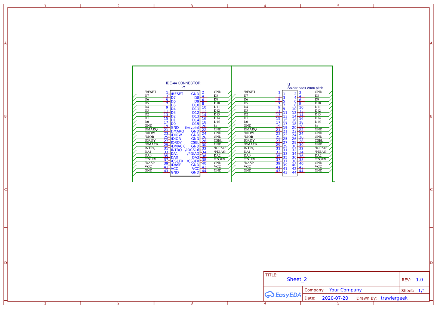The height and width of the screenshot is (309, 437).
Task: Select the Your Company field
Action: 345,290
